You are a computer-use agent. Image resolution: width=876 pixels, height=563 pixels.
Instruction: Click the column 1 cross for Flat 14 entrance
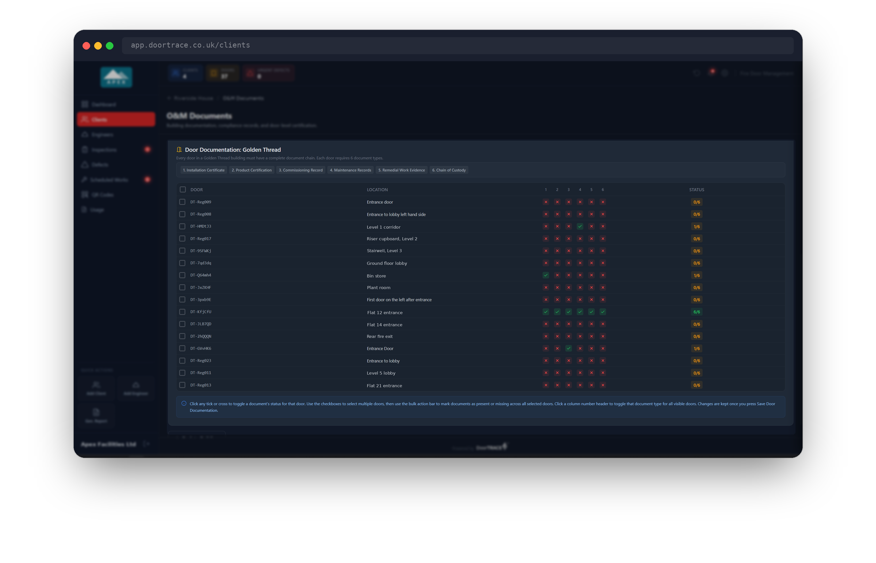click(546, 324)
